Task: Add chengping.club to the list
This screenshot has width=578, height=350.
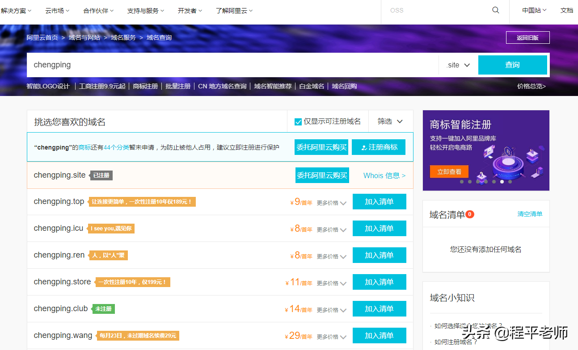Action: coord(380,309)
